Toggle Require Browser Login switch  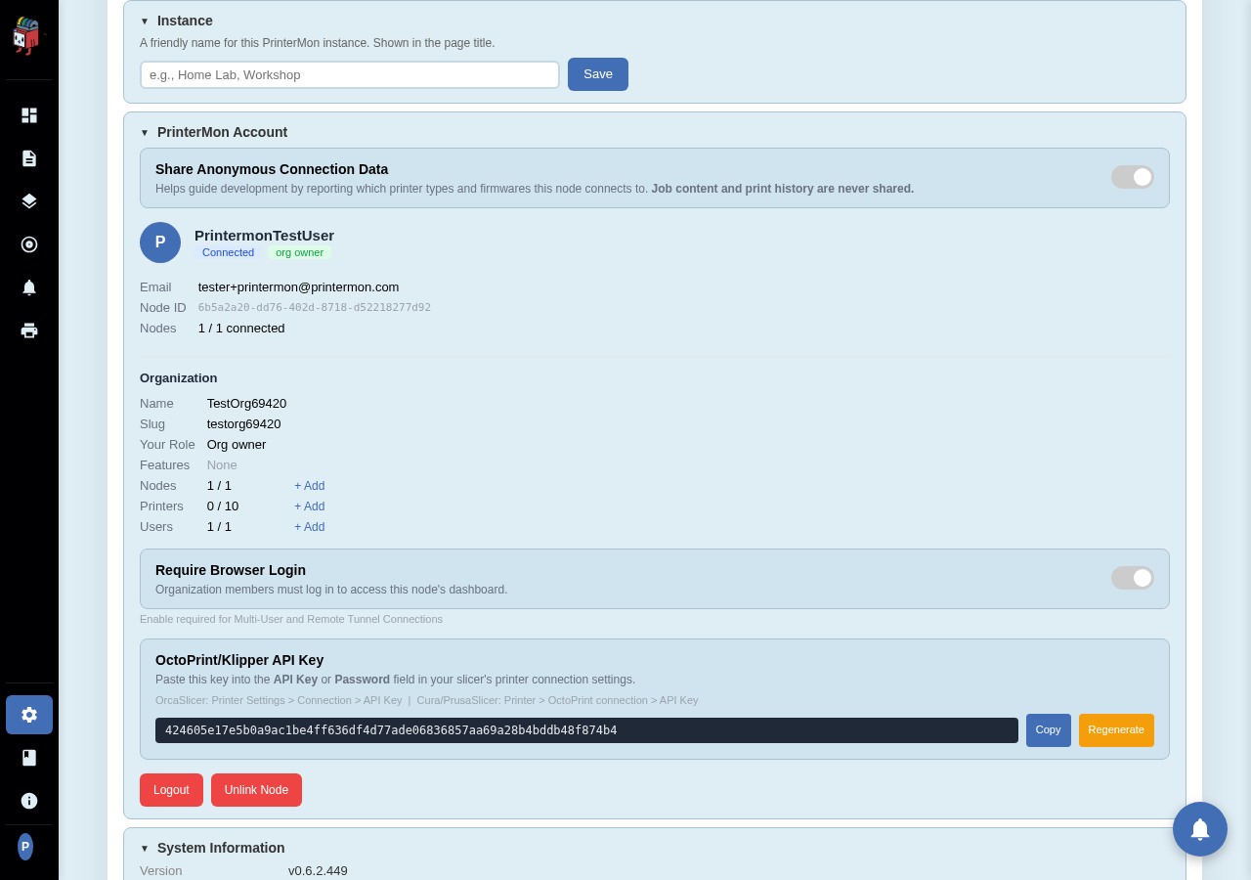coord(1133,578)
